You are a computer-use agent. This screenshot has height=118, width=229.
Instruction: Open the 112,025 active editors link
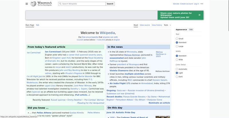pyautogui.click(x=80, y=40)
